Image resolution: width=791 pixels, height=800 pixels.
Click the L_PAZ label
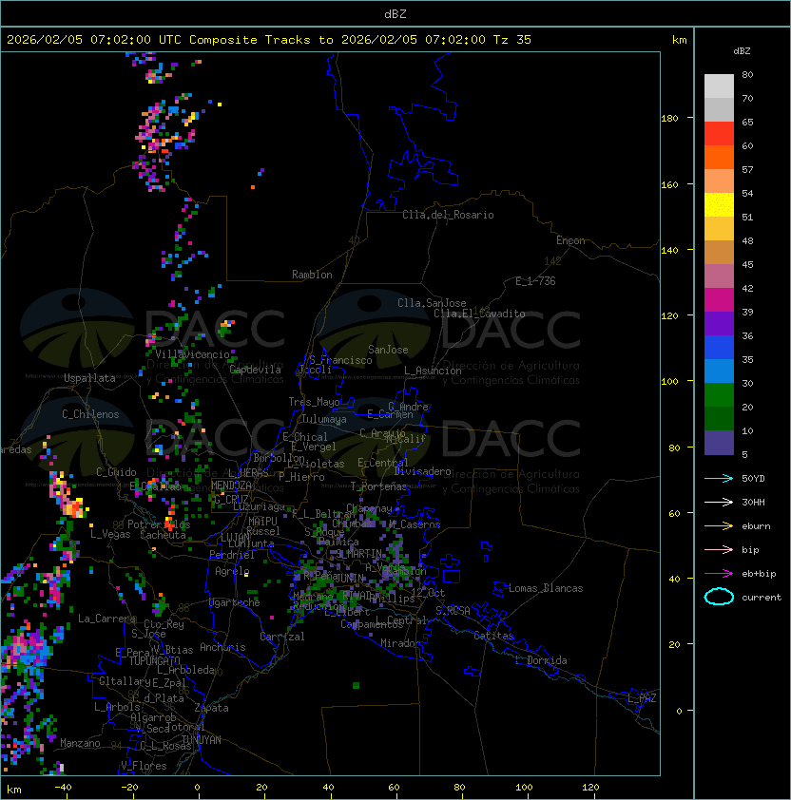click(642, 697)
